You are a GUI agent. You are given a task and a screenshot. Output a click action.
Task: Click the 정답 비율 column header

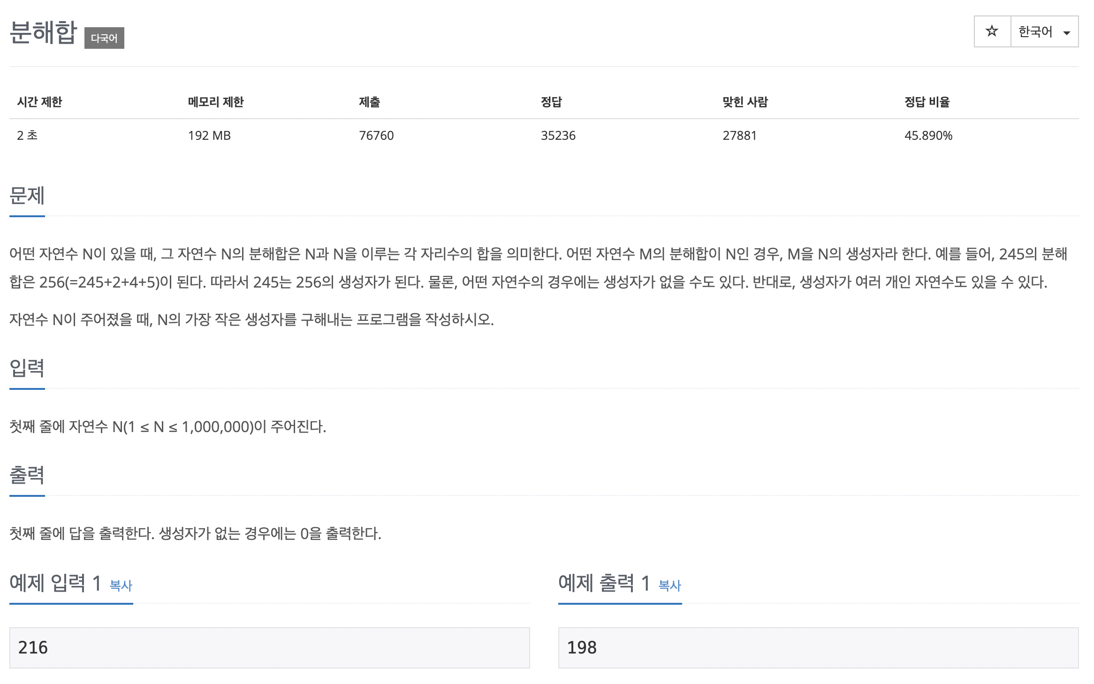click(x=927, y=102)
